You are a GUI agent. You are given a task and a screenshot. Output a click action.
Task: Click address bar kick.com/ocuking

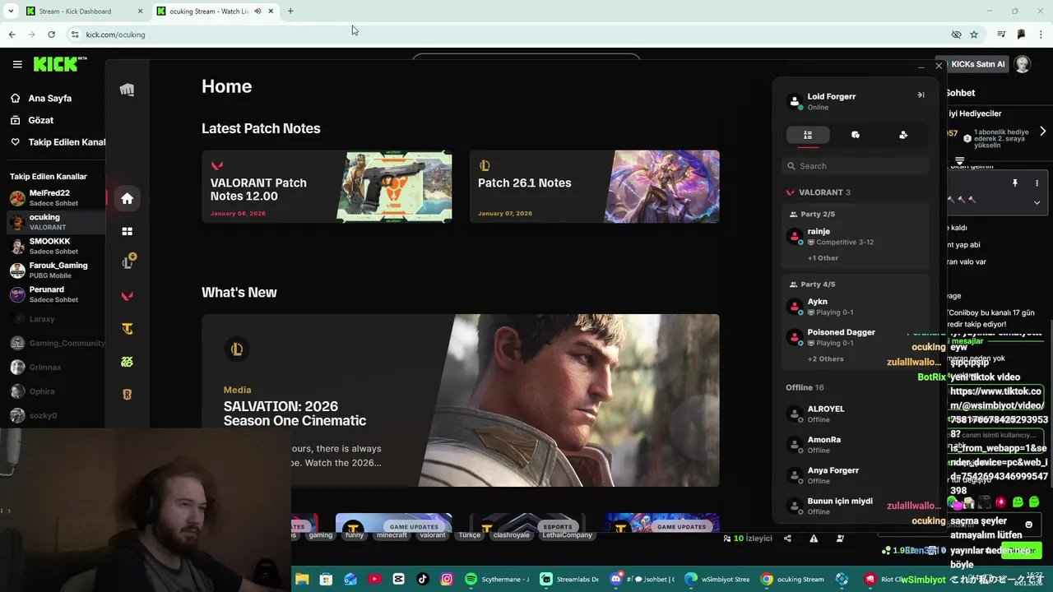point(115,35)
